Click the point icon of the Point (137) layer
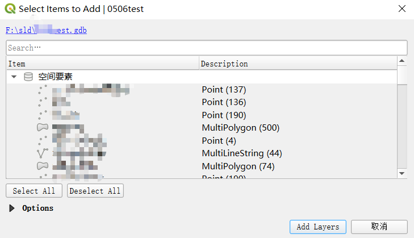 [x=43, y=90]
